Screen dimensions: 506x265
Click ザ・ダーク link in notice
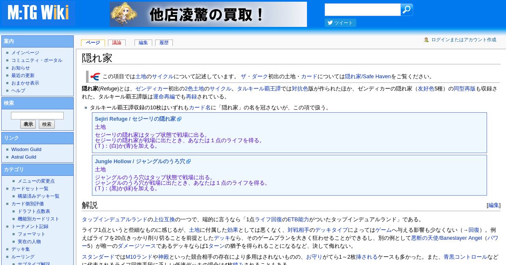pos(254,77)
